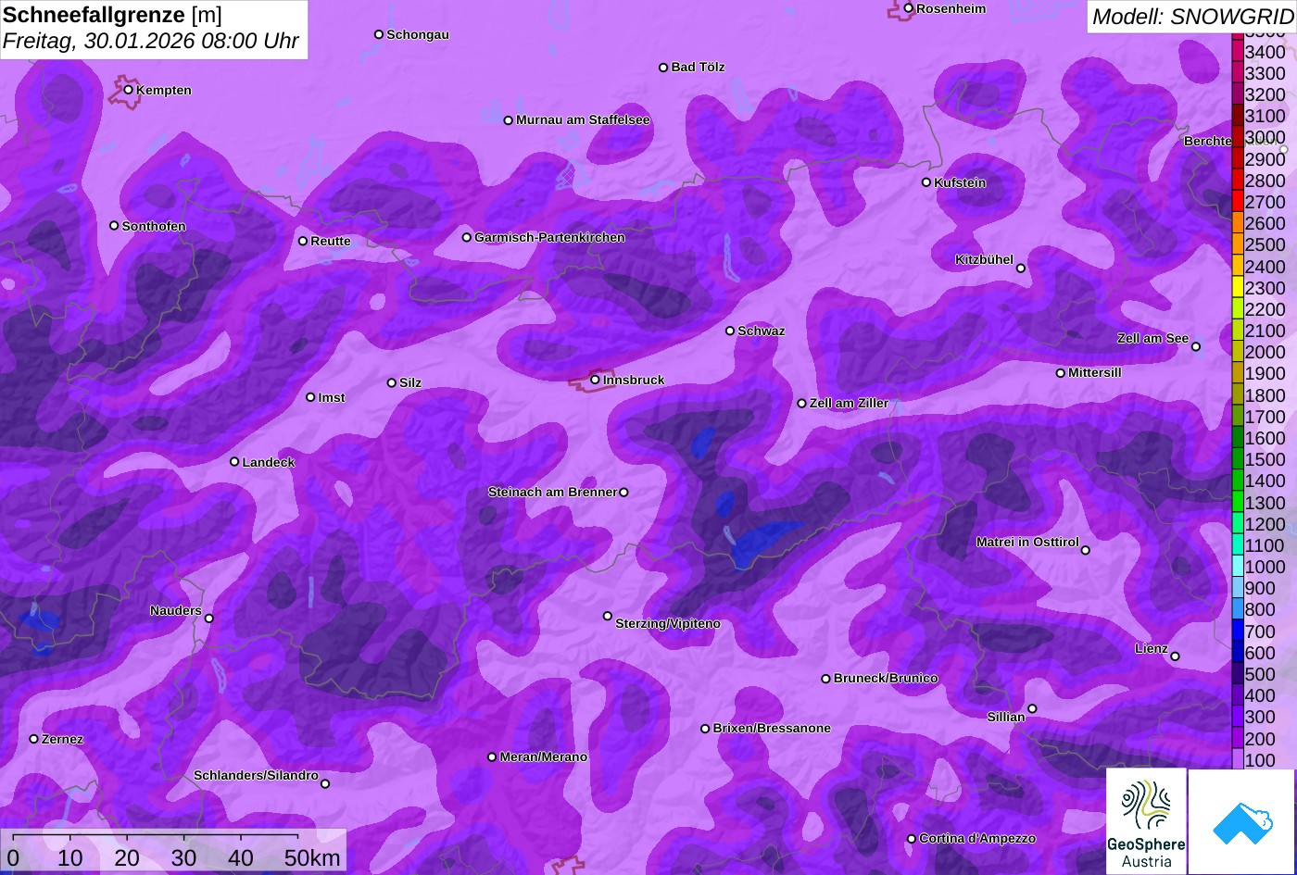Viewport: 1297px width, 875px height.
Task: Select the 3400 m magenta legend swatch
Action: 1238,51
